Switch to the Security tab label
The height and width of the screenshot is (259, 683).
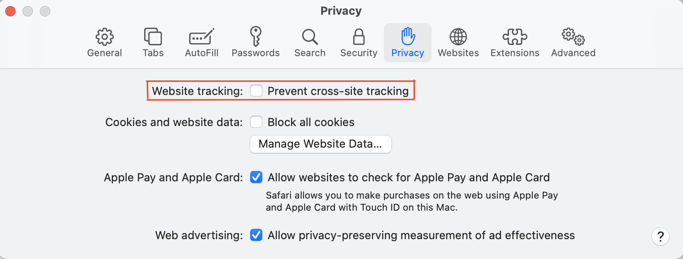[x=359, y=53]
